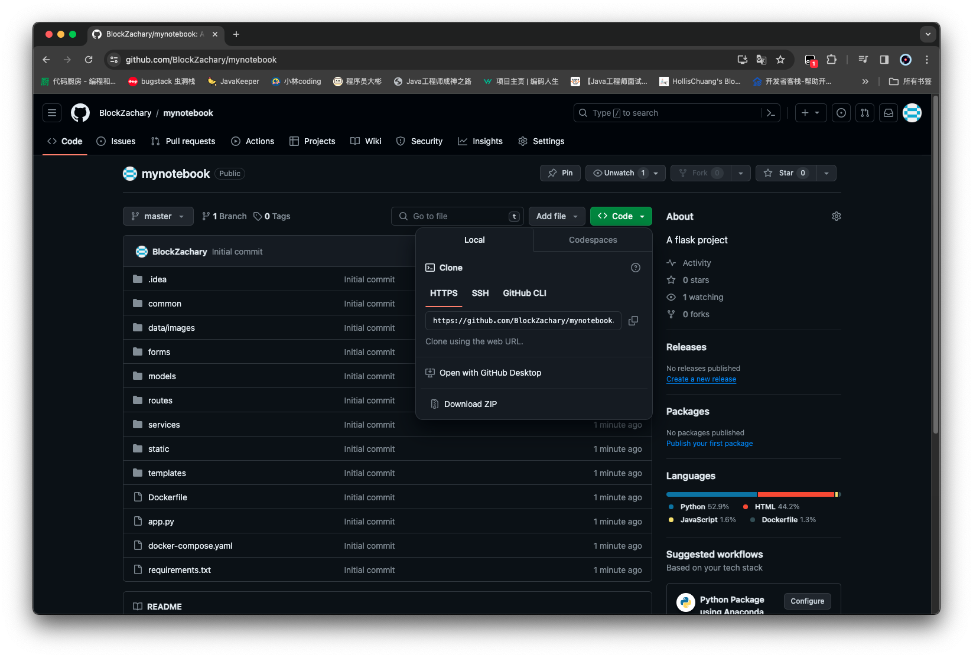
Task: Open the Pull requests tab
Action: tap(183, 141)
